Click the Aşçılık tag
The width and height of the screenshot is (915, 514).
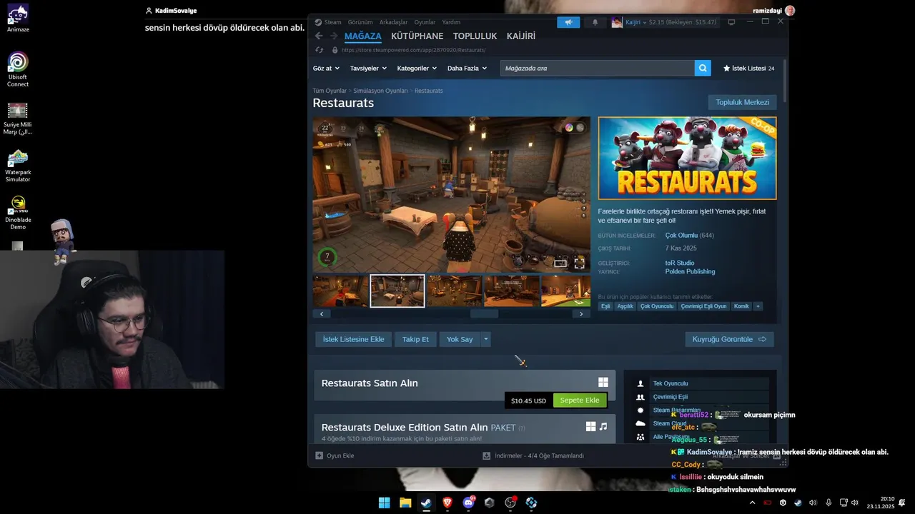point(625,306)
